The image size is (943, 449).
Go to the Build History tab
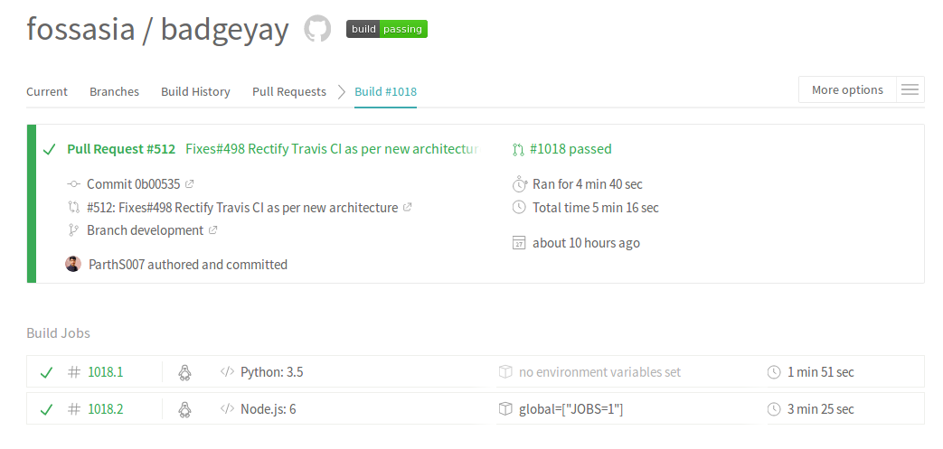(x=195, y=91)
